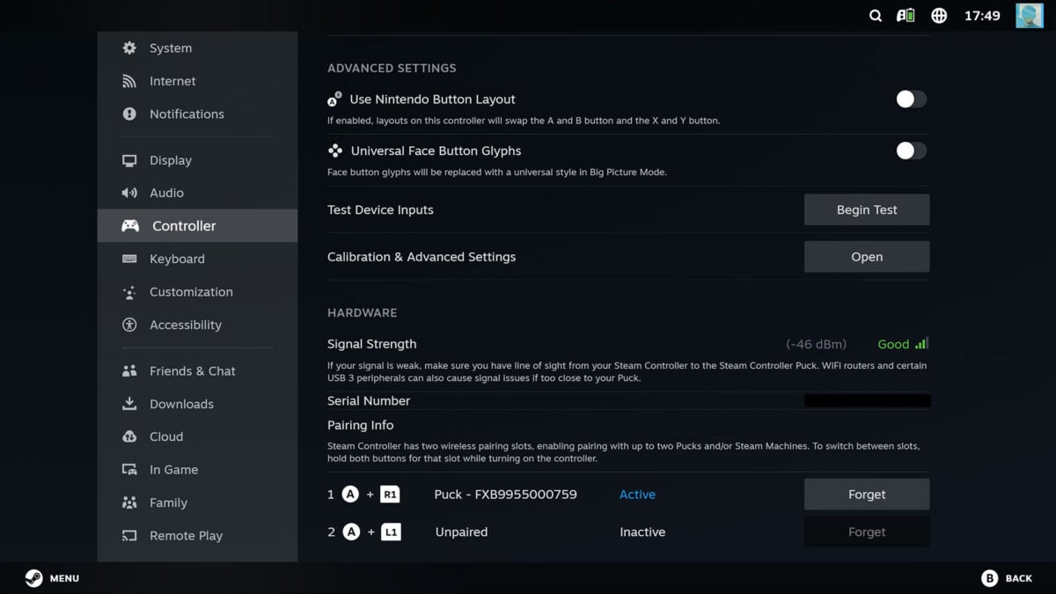
Task: Click the Begin Test button
Action: (x=867, y=209)
